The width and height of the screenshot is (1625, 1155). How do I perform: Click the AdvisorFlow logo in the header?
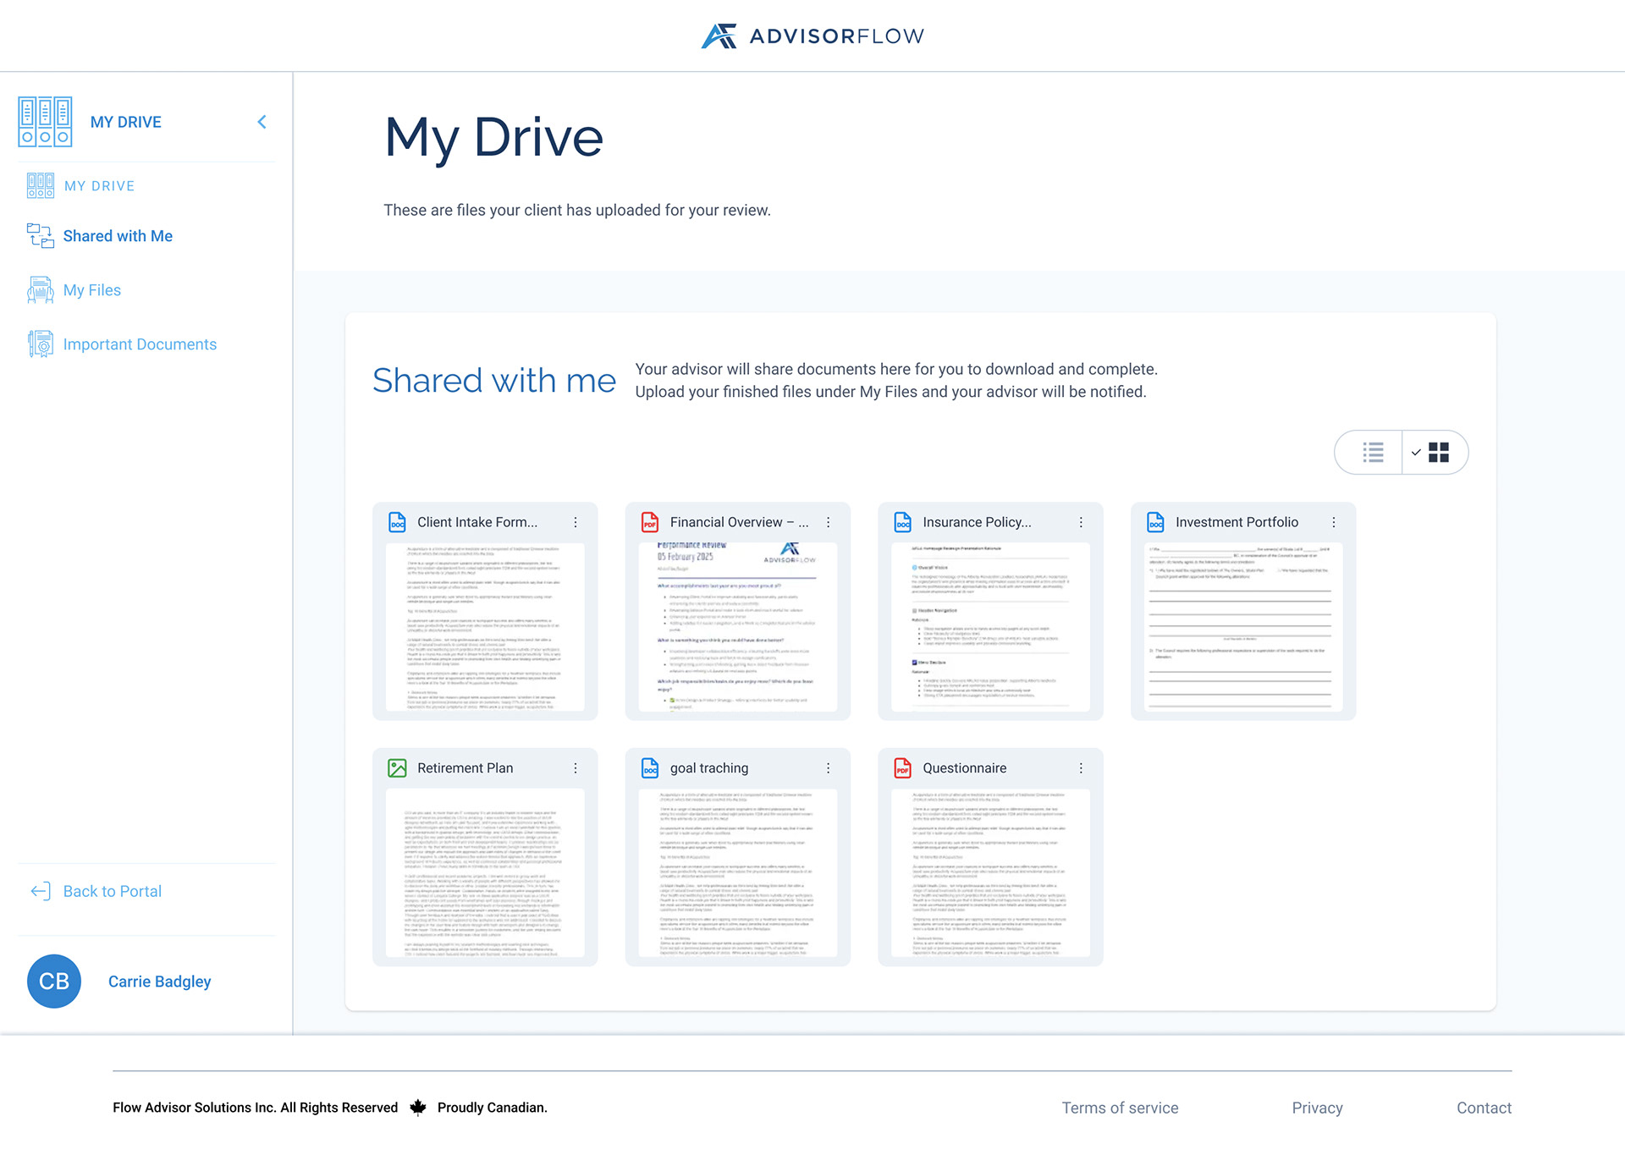(x=812, y=35)
